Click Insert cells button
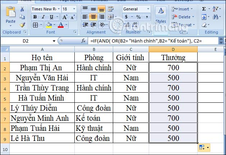This screenshot has height=155, width=226. point(182,9)
